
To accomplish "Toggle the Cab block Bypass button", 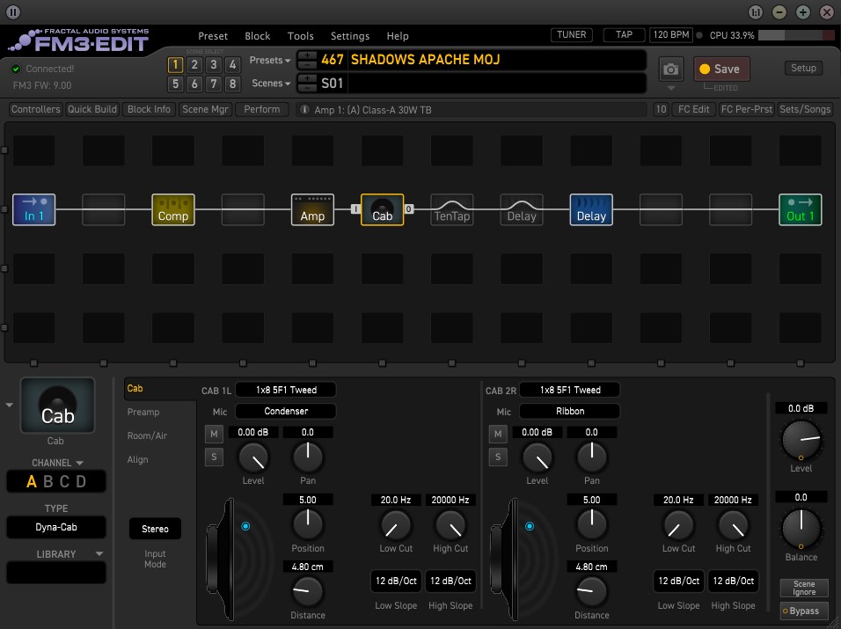I will click(x=803, y=611).
